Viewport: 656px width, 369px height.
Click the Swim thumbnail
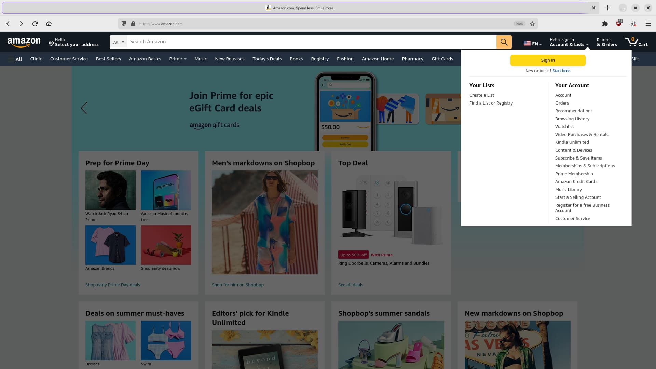[x=166, y=341]
